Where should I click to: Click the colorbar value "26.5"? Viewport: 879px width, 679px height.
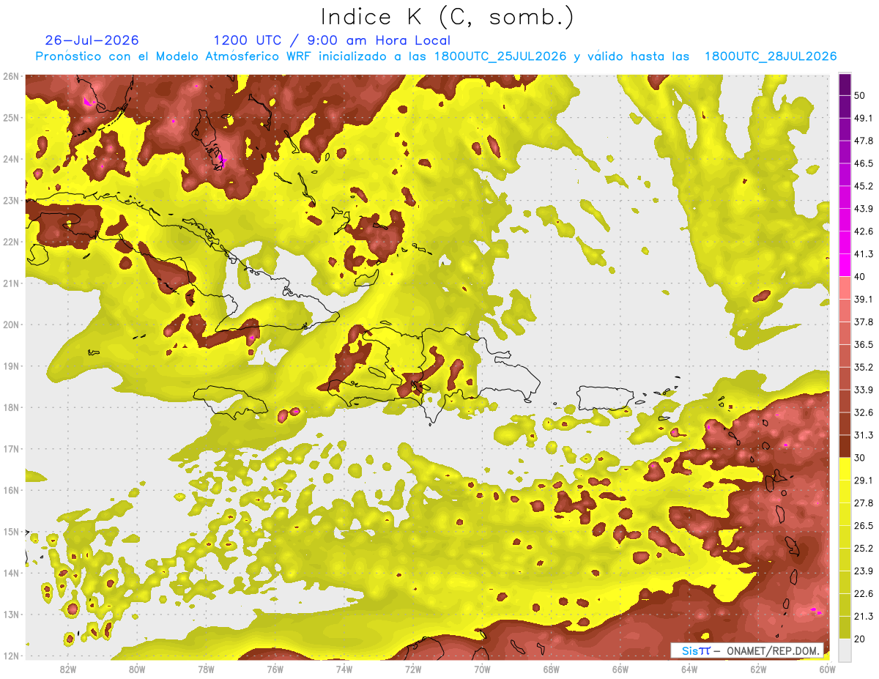coord(864,526)
